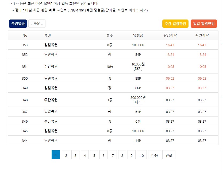Image resolution: width=223 pixels, height=175 pixels.
Task: Click 8등 rank in row 353
Action: [110, 45]
